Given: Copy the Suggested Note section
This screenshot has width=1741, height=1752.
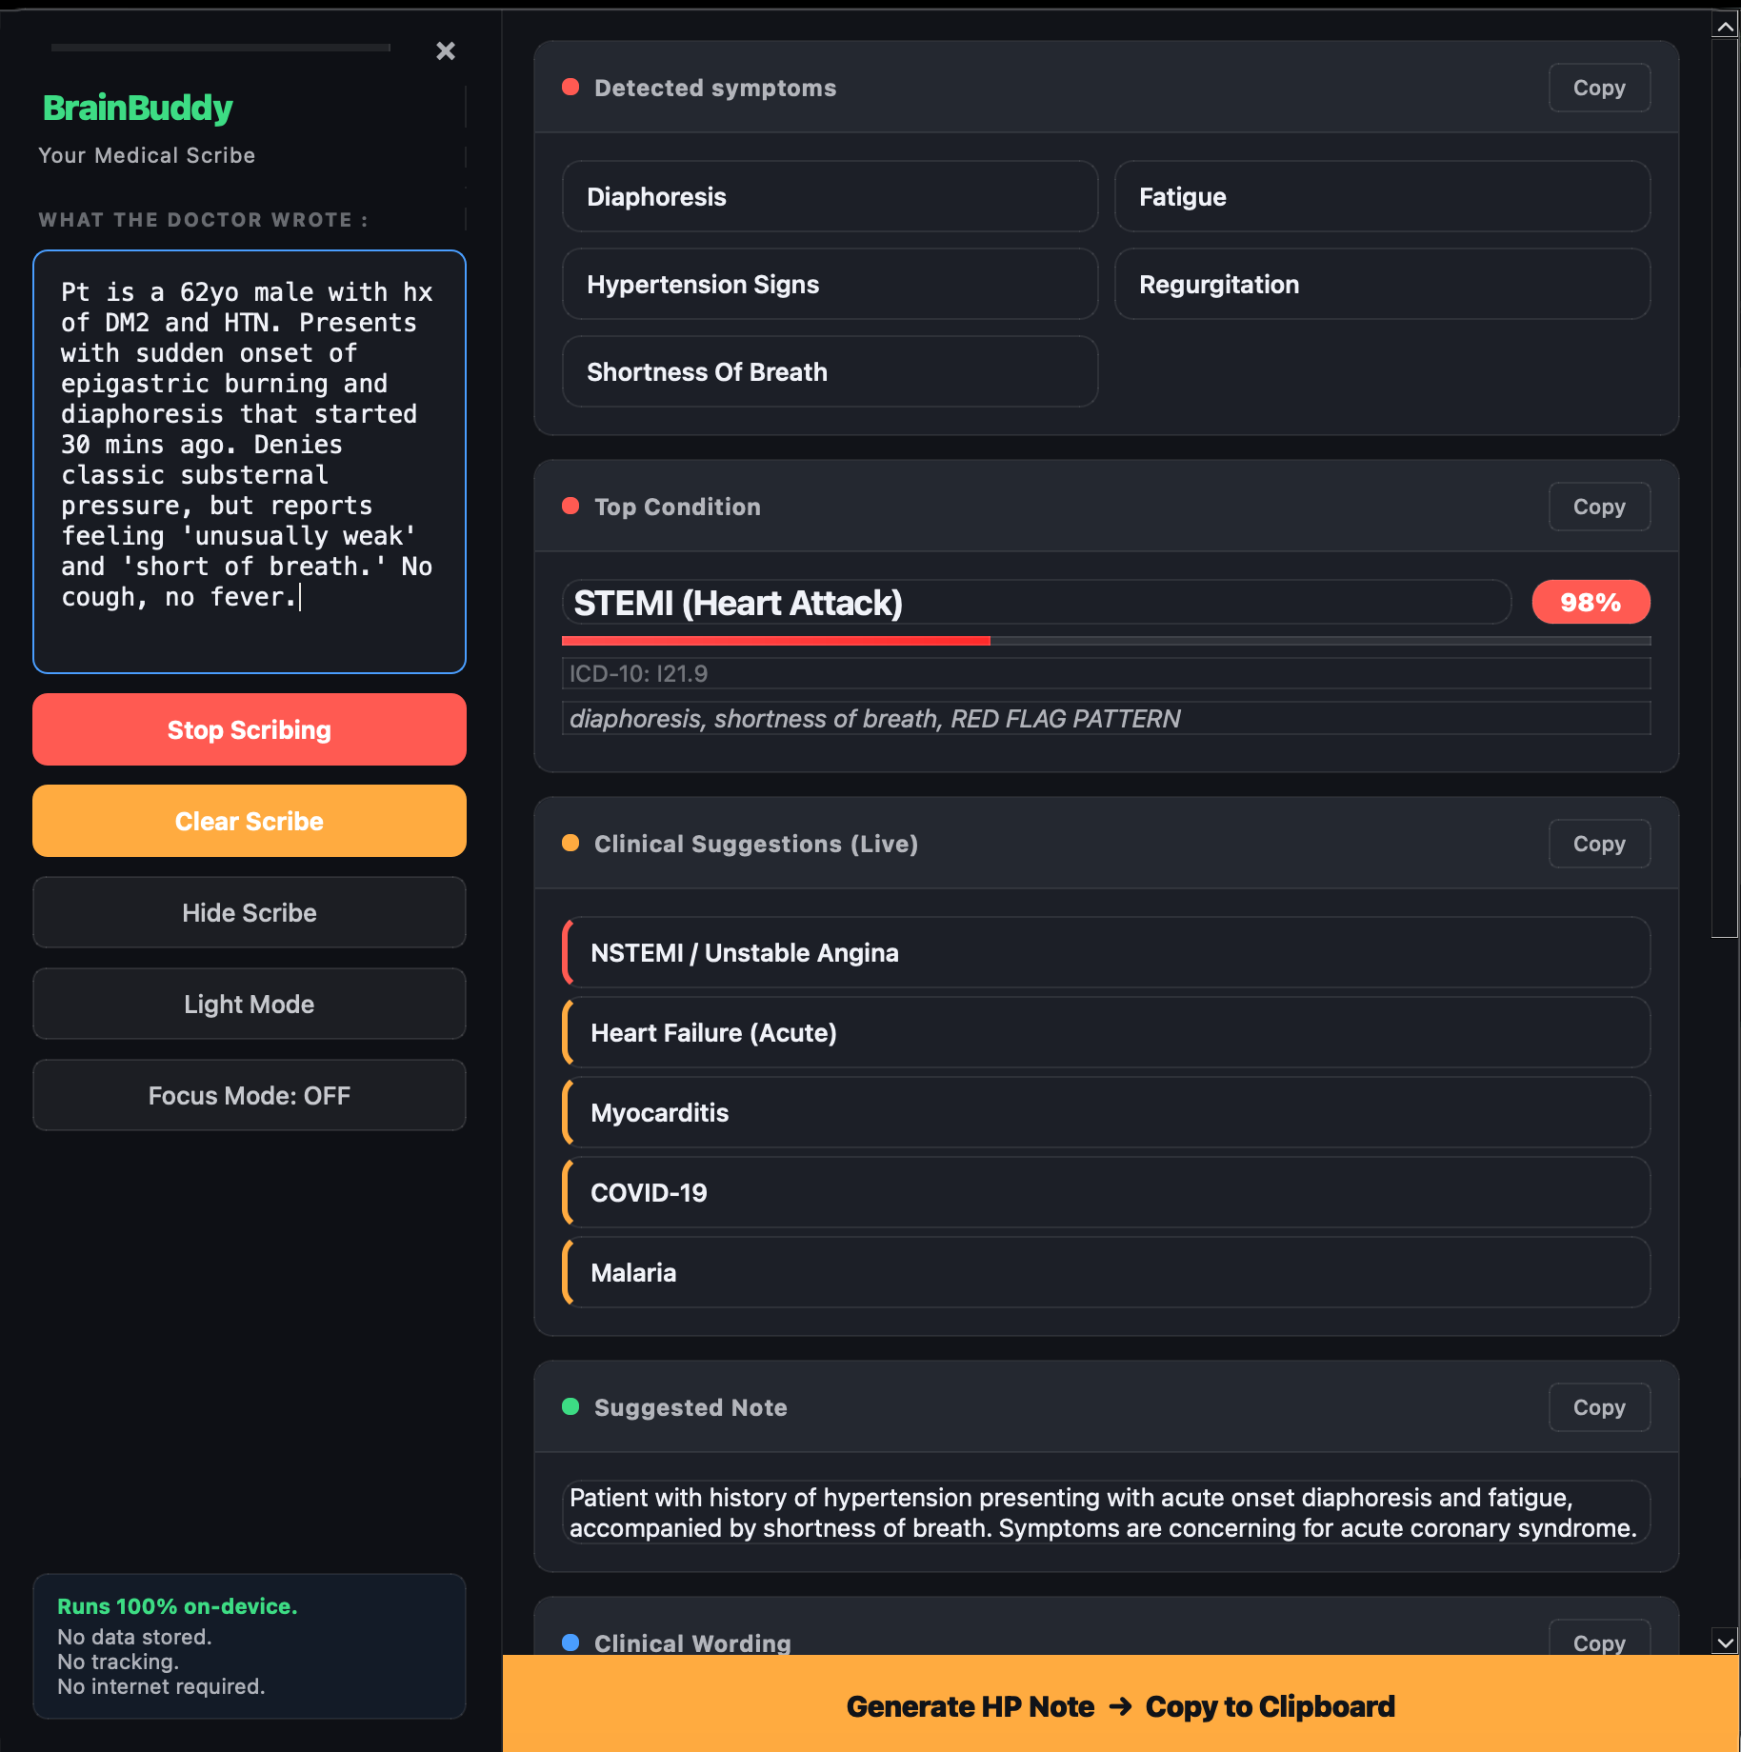Looking at the screenshot, I should click(x=1599, y=1407).
